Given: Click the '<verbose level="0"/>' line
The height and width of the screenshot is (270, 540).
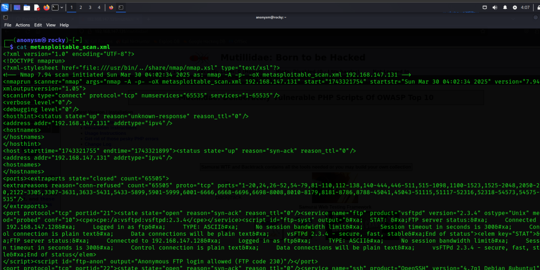Looking at the screenshot, I should (37, 102).
